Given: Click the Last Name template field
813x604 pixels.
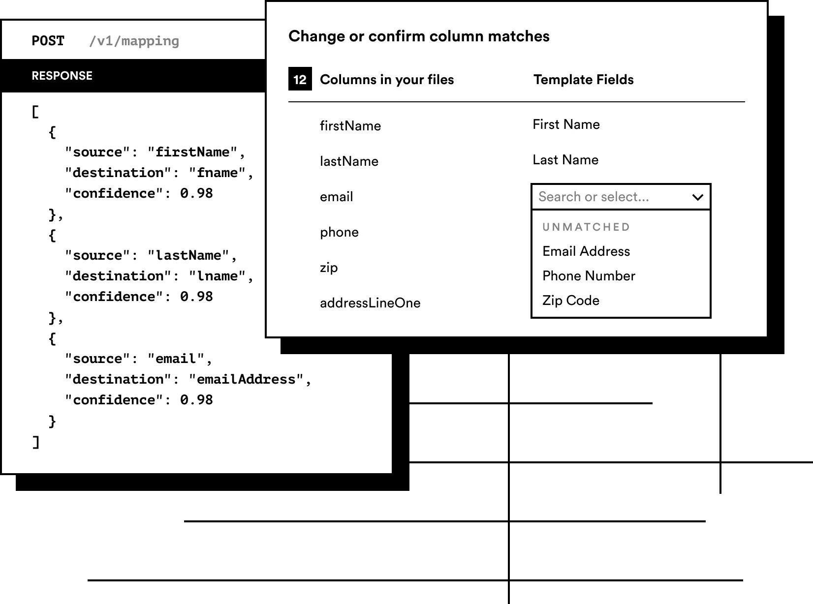Looking at the screenshot, I should pos(565,160).
